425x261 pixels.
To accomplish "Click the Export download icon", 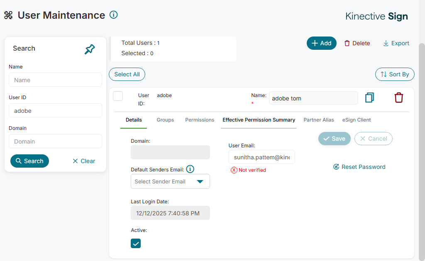I will click(386, 43).
